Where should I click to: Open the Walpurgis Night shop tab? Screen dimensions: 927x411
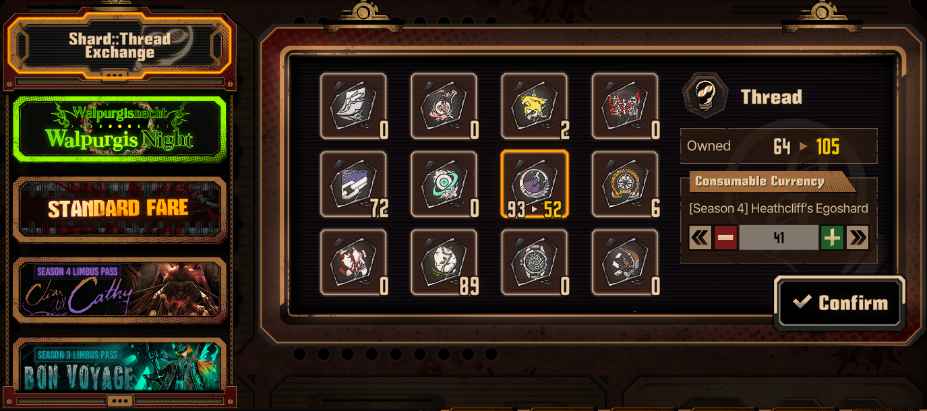[120, 131]
